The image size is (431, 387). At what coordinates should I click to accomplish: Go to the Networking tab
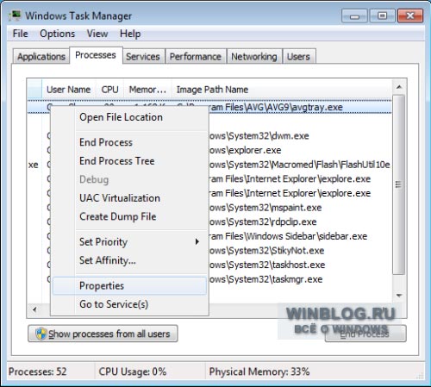[254, 56]
